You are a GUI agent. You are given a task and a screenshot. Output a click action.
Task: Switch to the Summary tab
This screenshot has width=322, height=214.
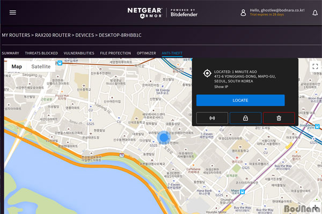[x=11, y=53]
